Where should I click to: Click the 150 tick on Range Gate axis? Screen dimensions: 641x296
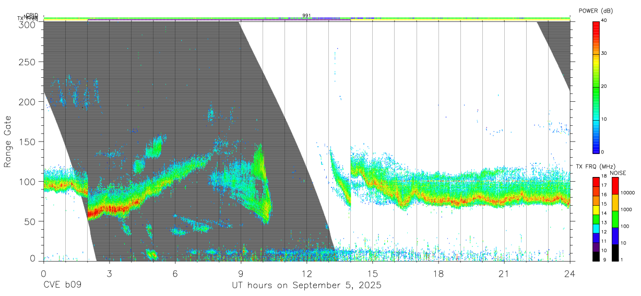tap(27, 141)
